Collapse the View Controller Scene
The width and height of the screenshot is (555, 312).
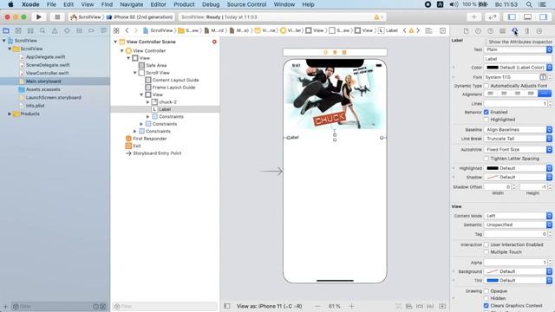coord(115,42)
